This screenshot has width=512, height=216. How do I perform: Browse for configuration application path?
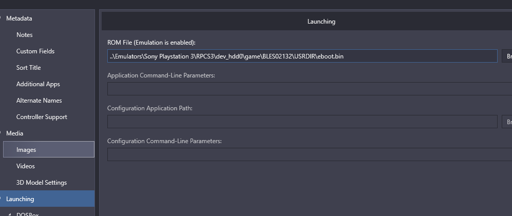point(507,122)
